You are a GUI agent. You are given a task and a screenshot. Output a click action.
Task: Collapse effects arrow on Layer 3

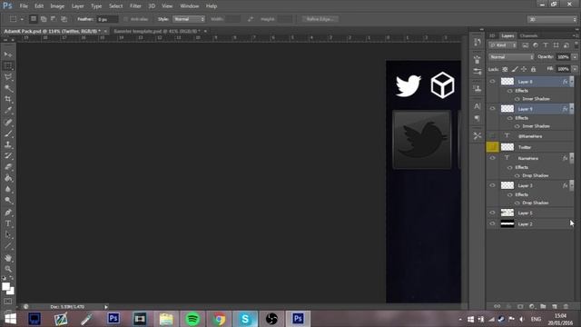click(572, 185)
